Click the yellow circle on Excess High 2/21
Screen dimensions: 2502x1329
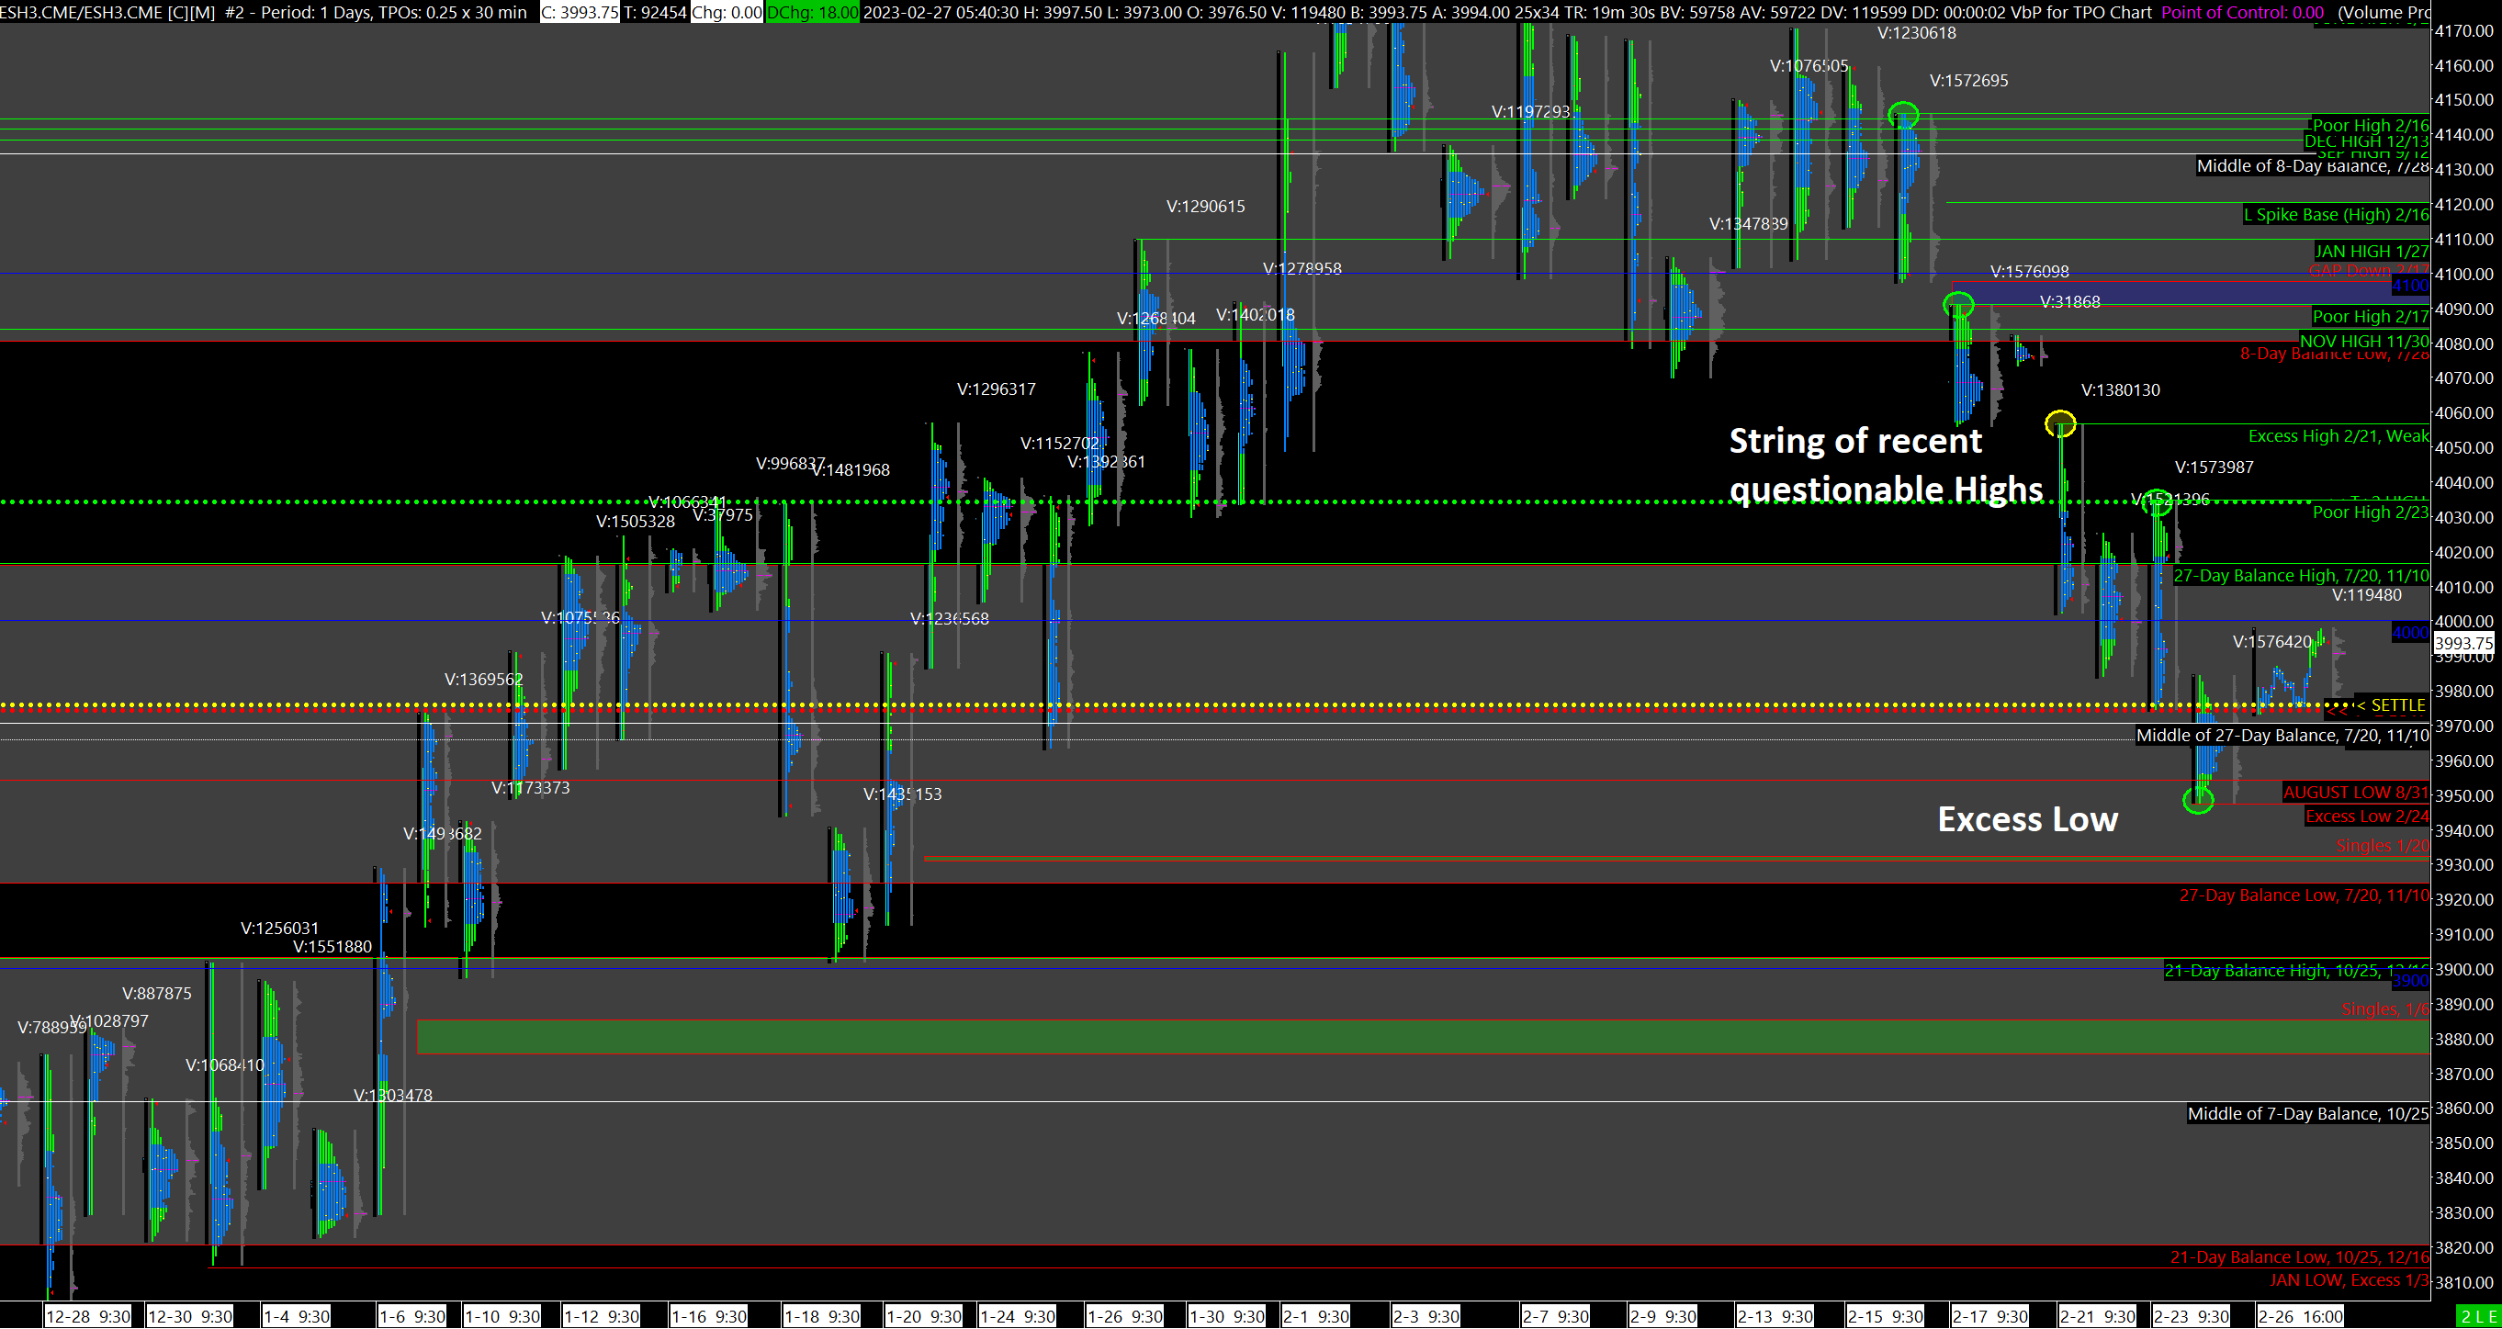coord(2060,423)
